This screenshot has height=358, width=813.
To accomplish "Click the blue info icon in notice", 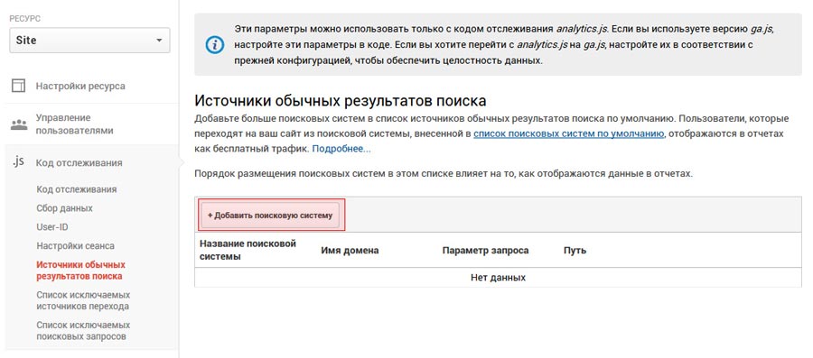I will tap(215, 44).
